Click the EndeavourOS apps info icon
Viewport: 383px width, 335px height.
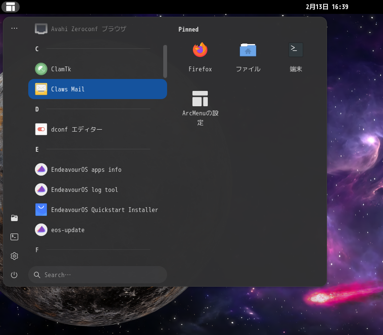coord(41,169)
